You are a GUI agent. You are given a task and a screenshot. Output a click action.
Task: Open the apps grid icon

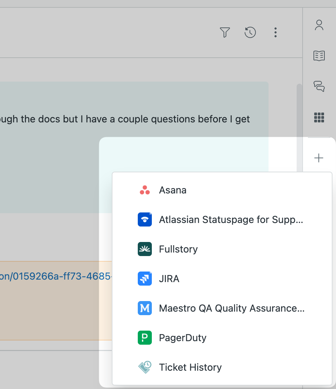[x=319, y=117]
